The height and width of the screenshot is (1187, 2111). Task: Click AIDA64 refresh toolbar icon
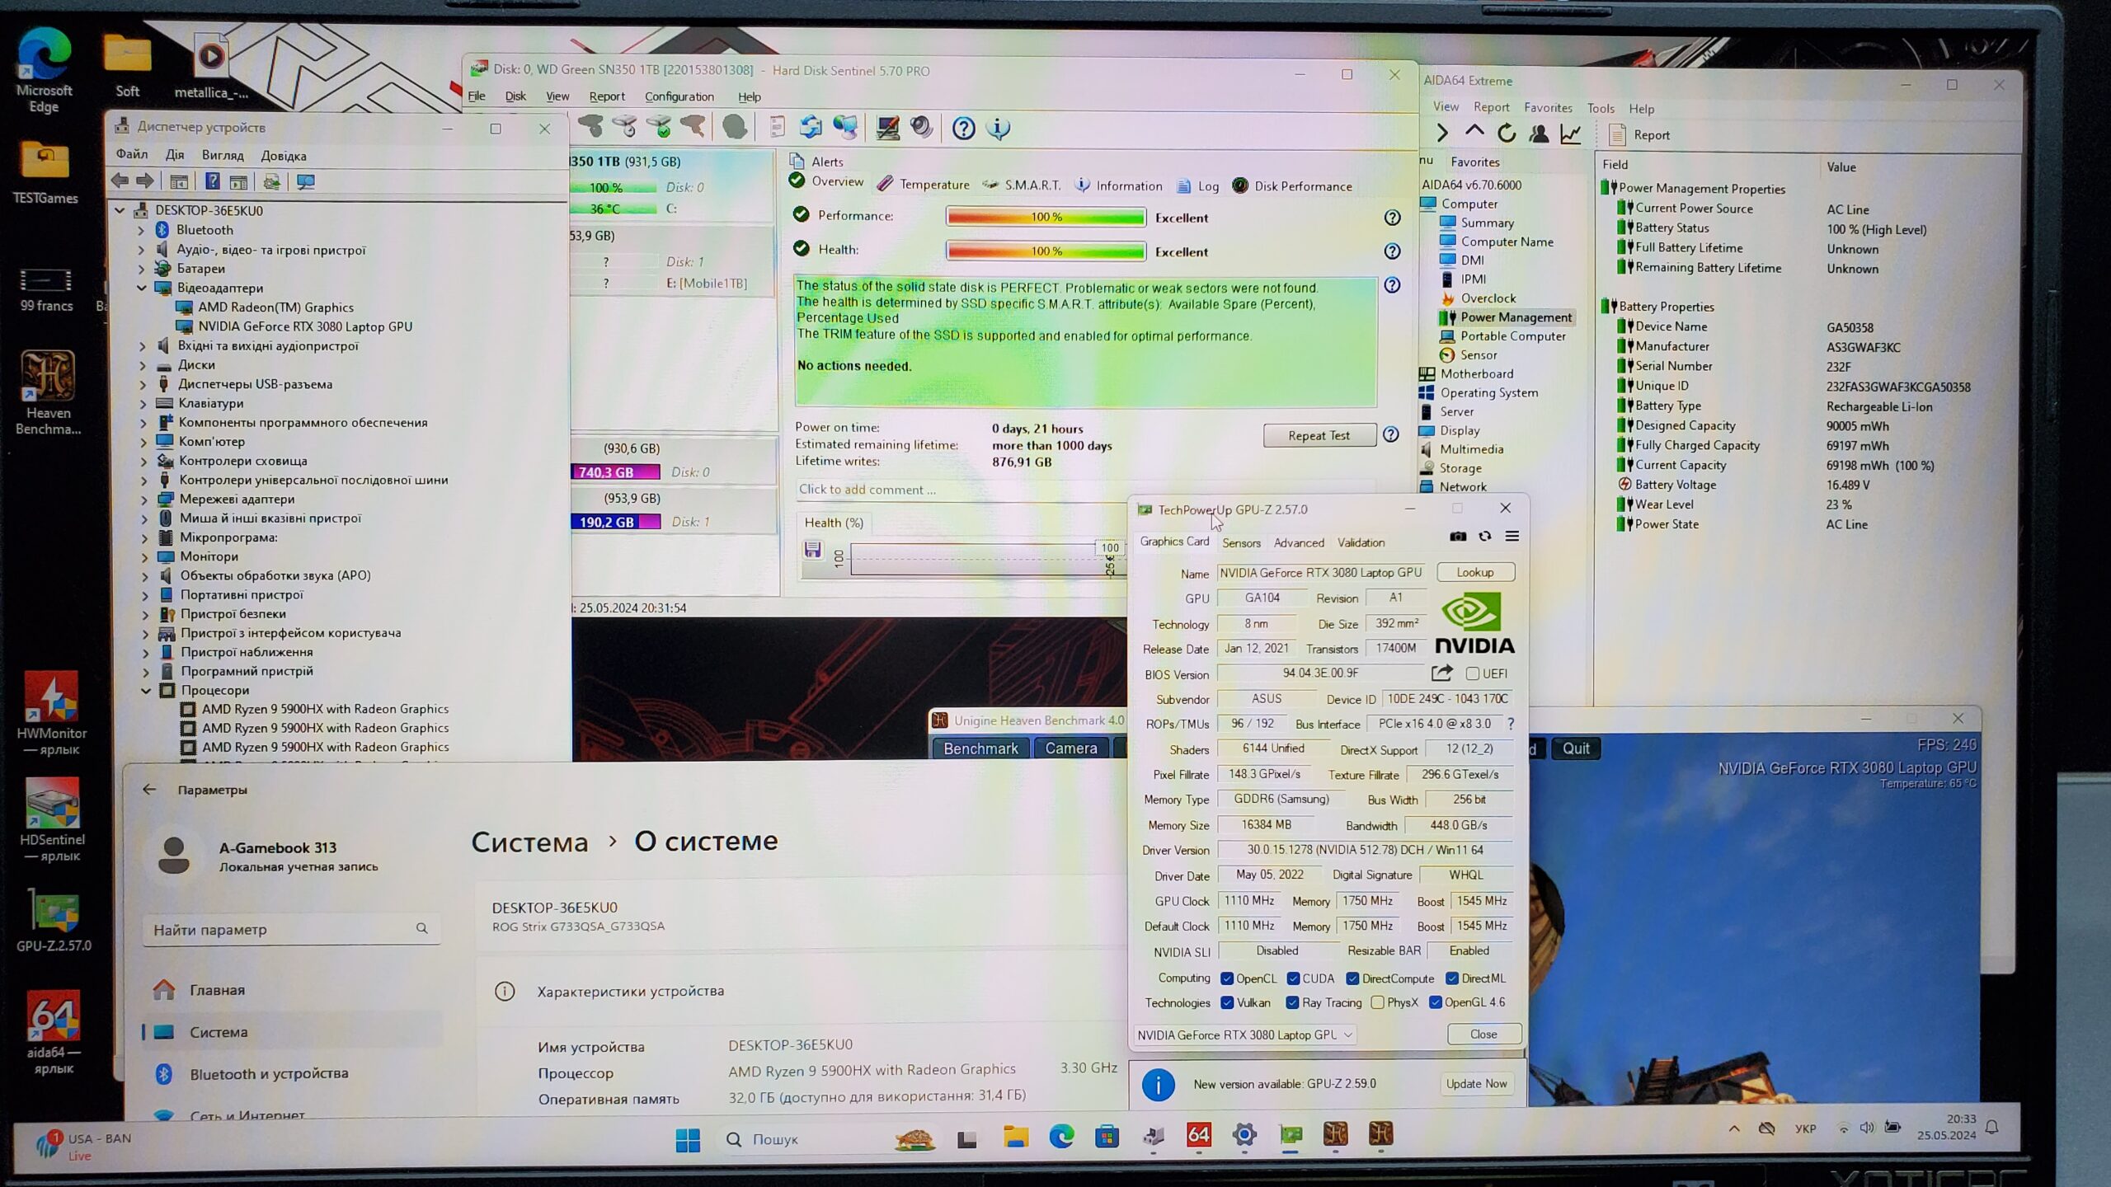pyautogui.click(x=1507, y=134)
